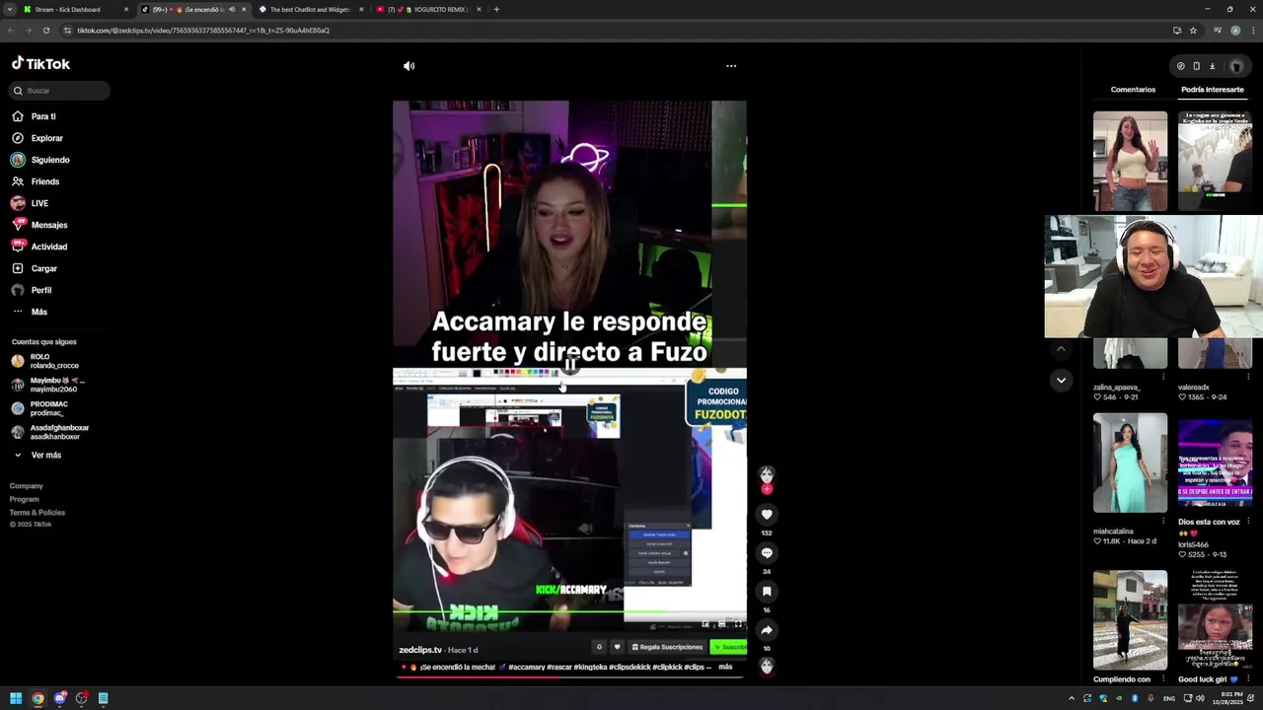Switch to the Comentarios tab
The image size is (1263, 710).
pyautogui.click(x=1133, y=90)
